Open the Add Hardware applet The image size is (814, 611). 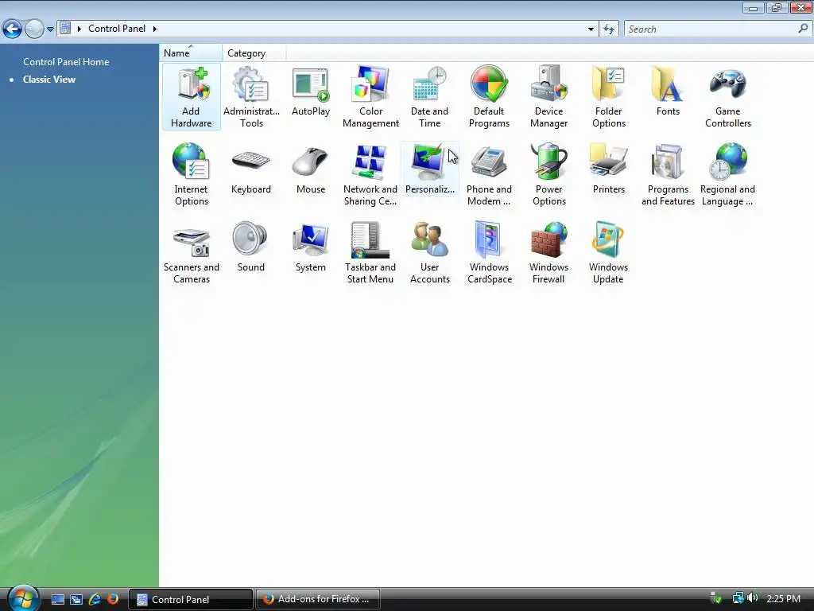coord(191,97)
